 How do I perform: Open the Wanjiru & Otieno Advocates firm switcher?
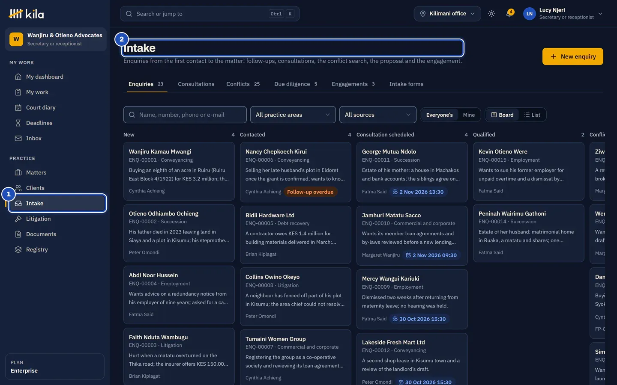pyautogui.click(x=56, y=39)
